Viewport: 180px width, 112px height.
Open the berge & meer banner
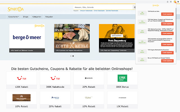point(27,38)
